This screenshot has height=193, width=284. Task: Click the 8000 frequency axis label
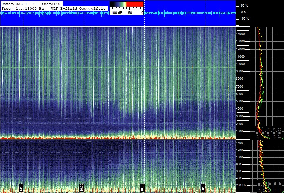point(239,79)
